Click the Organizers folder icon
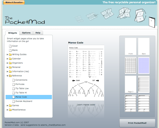 10,63
